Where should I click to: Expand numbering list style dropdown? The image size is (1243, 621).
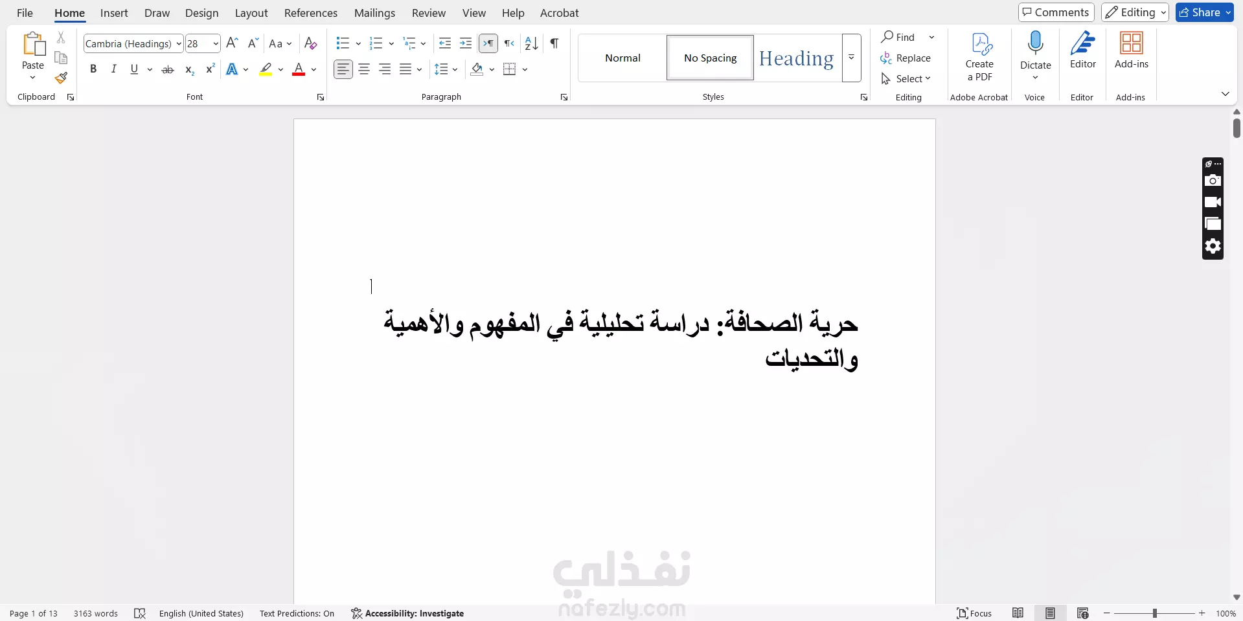(x=391, y=43)
